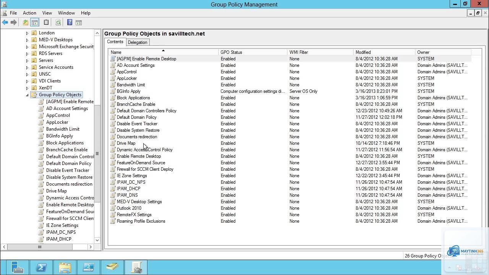This screenshot has height=275, width=489.
Task: Expand the VDI Clients node
Action: coord(27,81)
